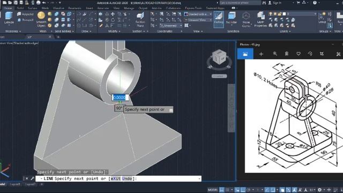343x193 pixels.
Task: Toggle the Culling selection option
Action: [x=219, y=19]
